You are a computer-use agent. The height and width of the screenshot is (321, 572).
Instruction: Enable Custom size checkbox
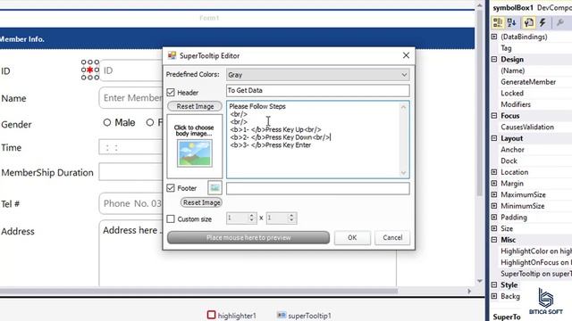point(171,218)
